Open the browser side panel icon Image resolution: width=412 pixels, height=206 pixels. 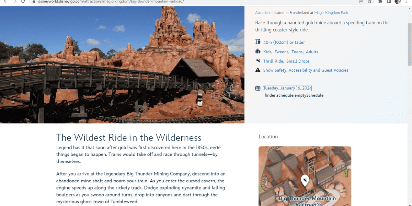[389, 2]
